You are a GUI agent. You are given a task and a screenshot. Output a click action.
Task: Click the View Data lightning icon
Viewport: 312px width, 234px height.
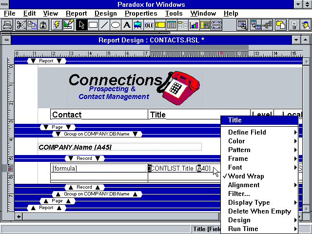click(57, 25)
